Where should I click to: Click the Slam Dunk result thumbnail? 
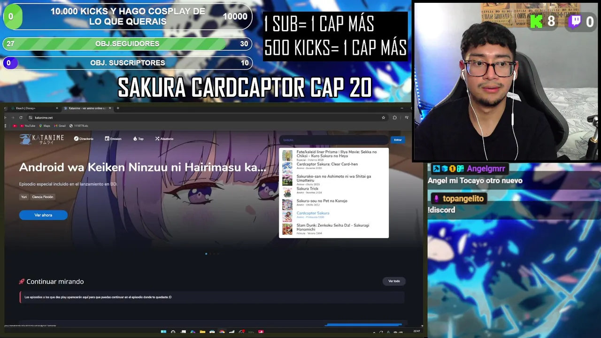click(287, 229)
